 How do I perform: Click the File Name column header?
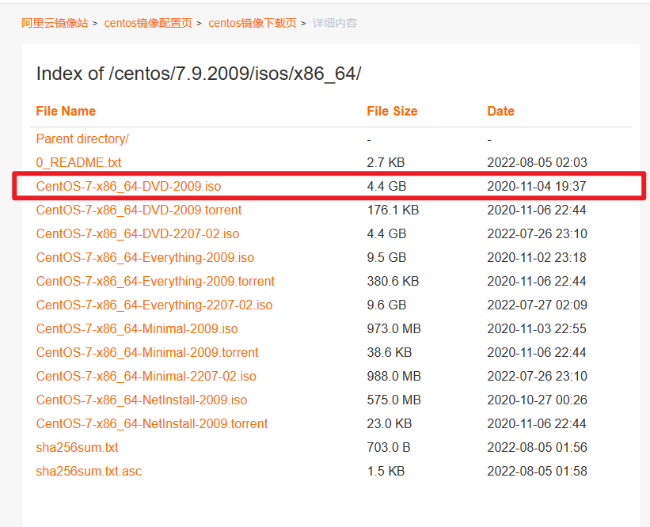pyautogui.click(x=66, y=111)
